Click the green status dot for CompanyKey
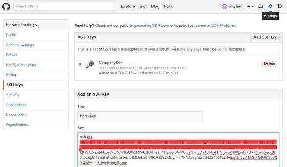 [x=80, y=64]
